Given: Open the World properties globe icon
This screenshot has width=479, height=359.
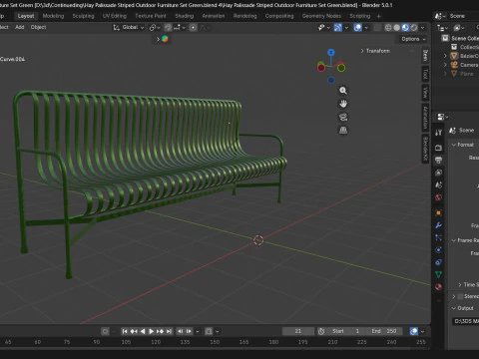Looking at the screenshot, I should [x=438, y=197].
